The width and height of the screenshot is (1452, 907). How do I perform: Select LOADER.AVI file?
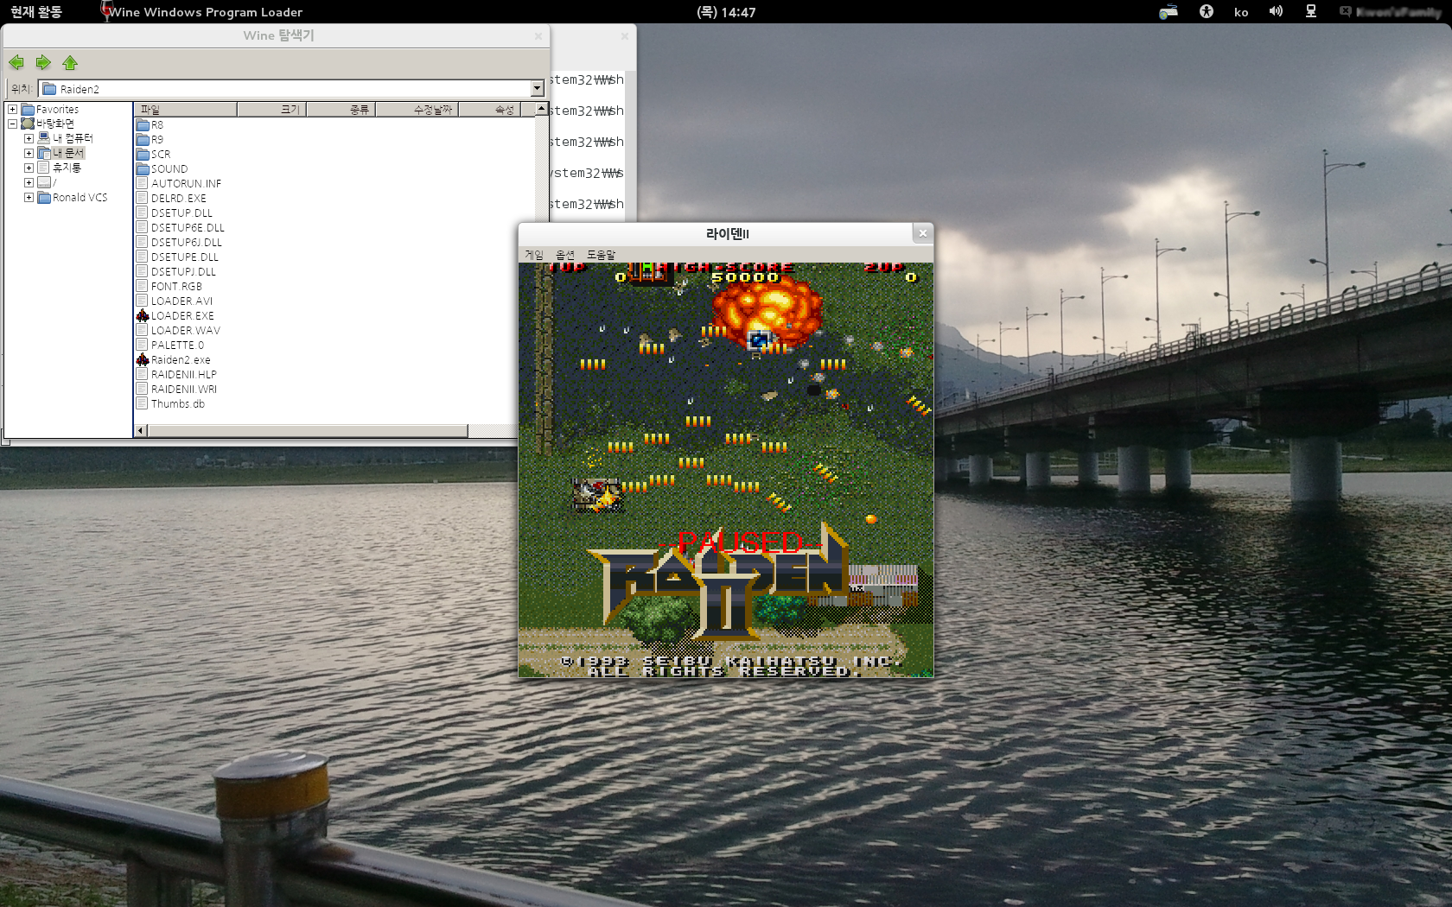coord(175,301)
